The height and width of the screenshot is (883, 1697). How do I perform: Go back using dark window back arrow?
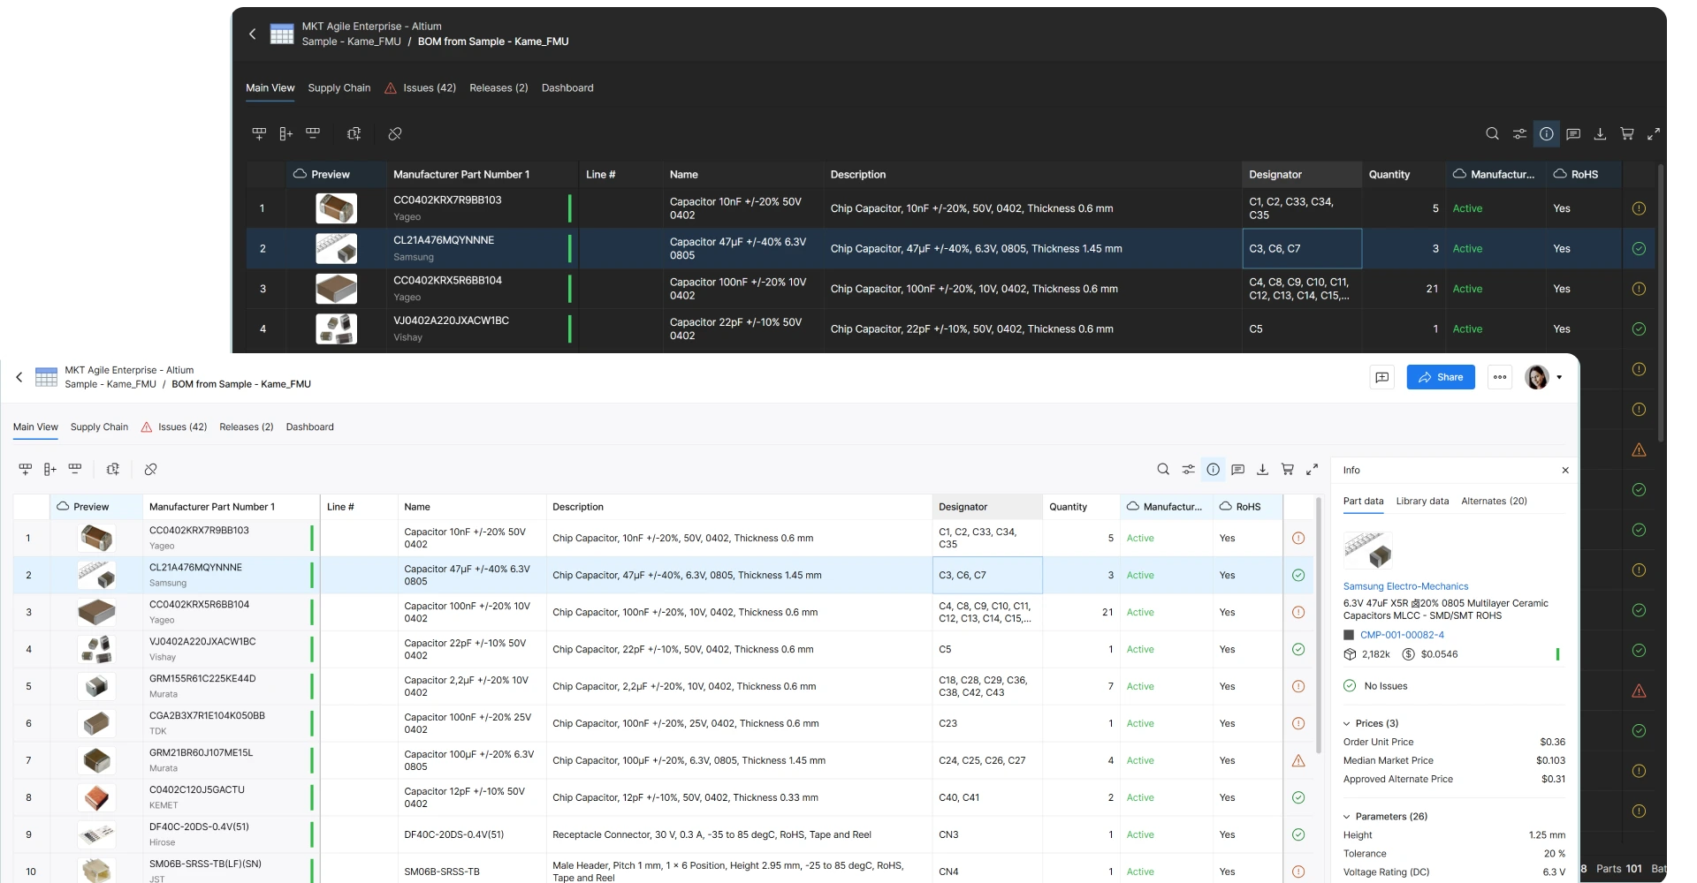coord(252,34)
